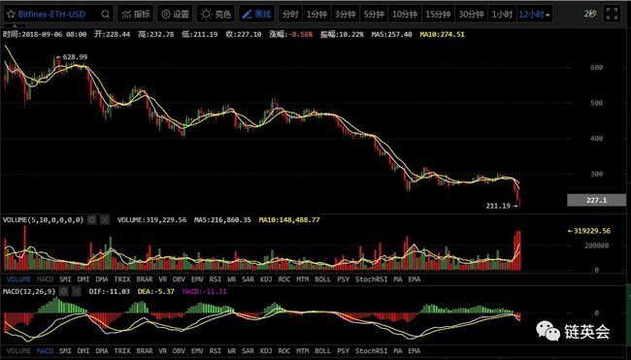Viewport: 631px width, 360px height.
Task: Select PSY in the MACD panel's tab row
Action: click(x=344, y=350)
